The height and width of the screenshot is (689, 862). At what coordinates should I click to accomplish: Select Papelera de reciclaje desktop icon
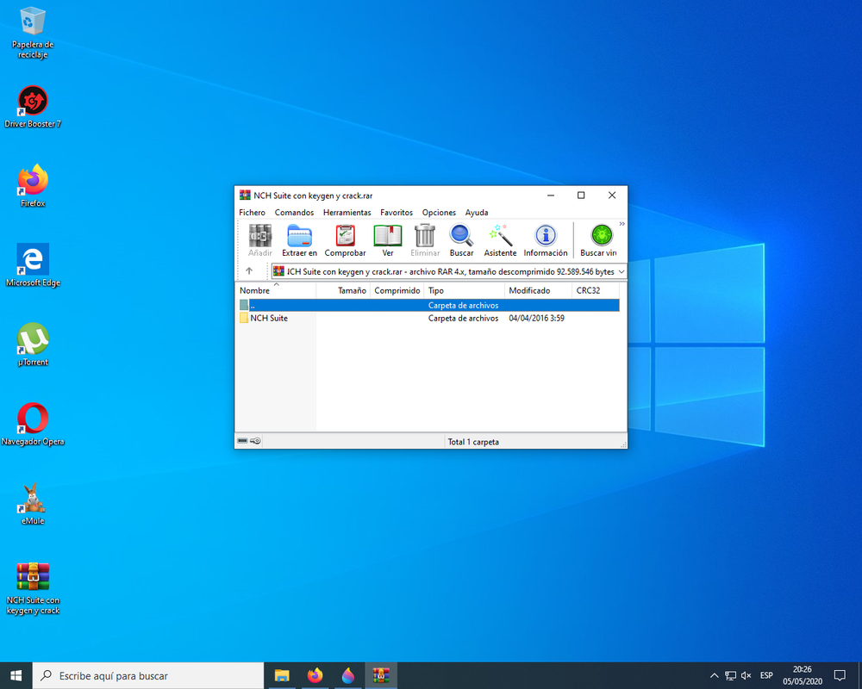click(x=33, y=33)
